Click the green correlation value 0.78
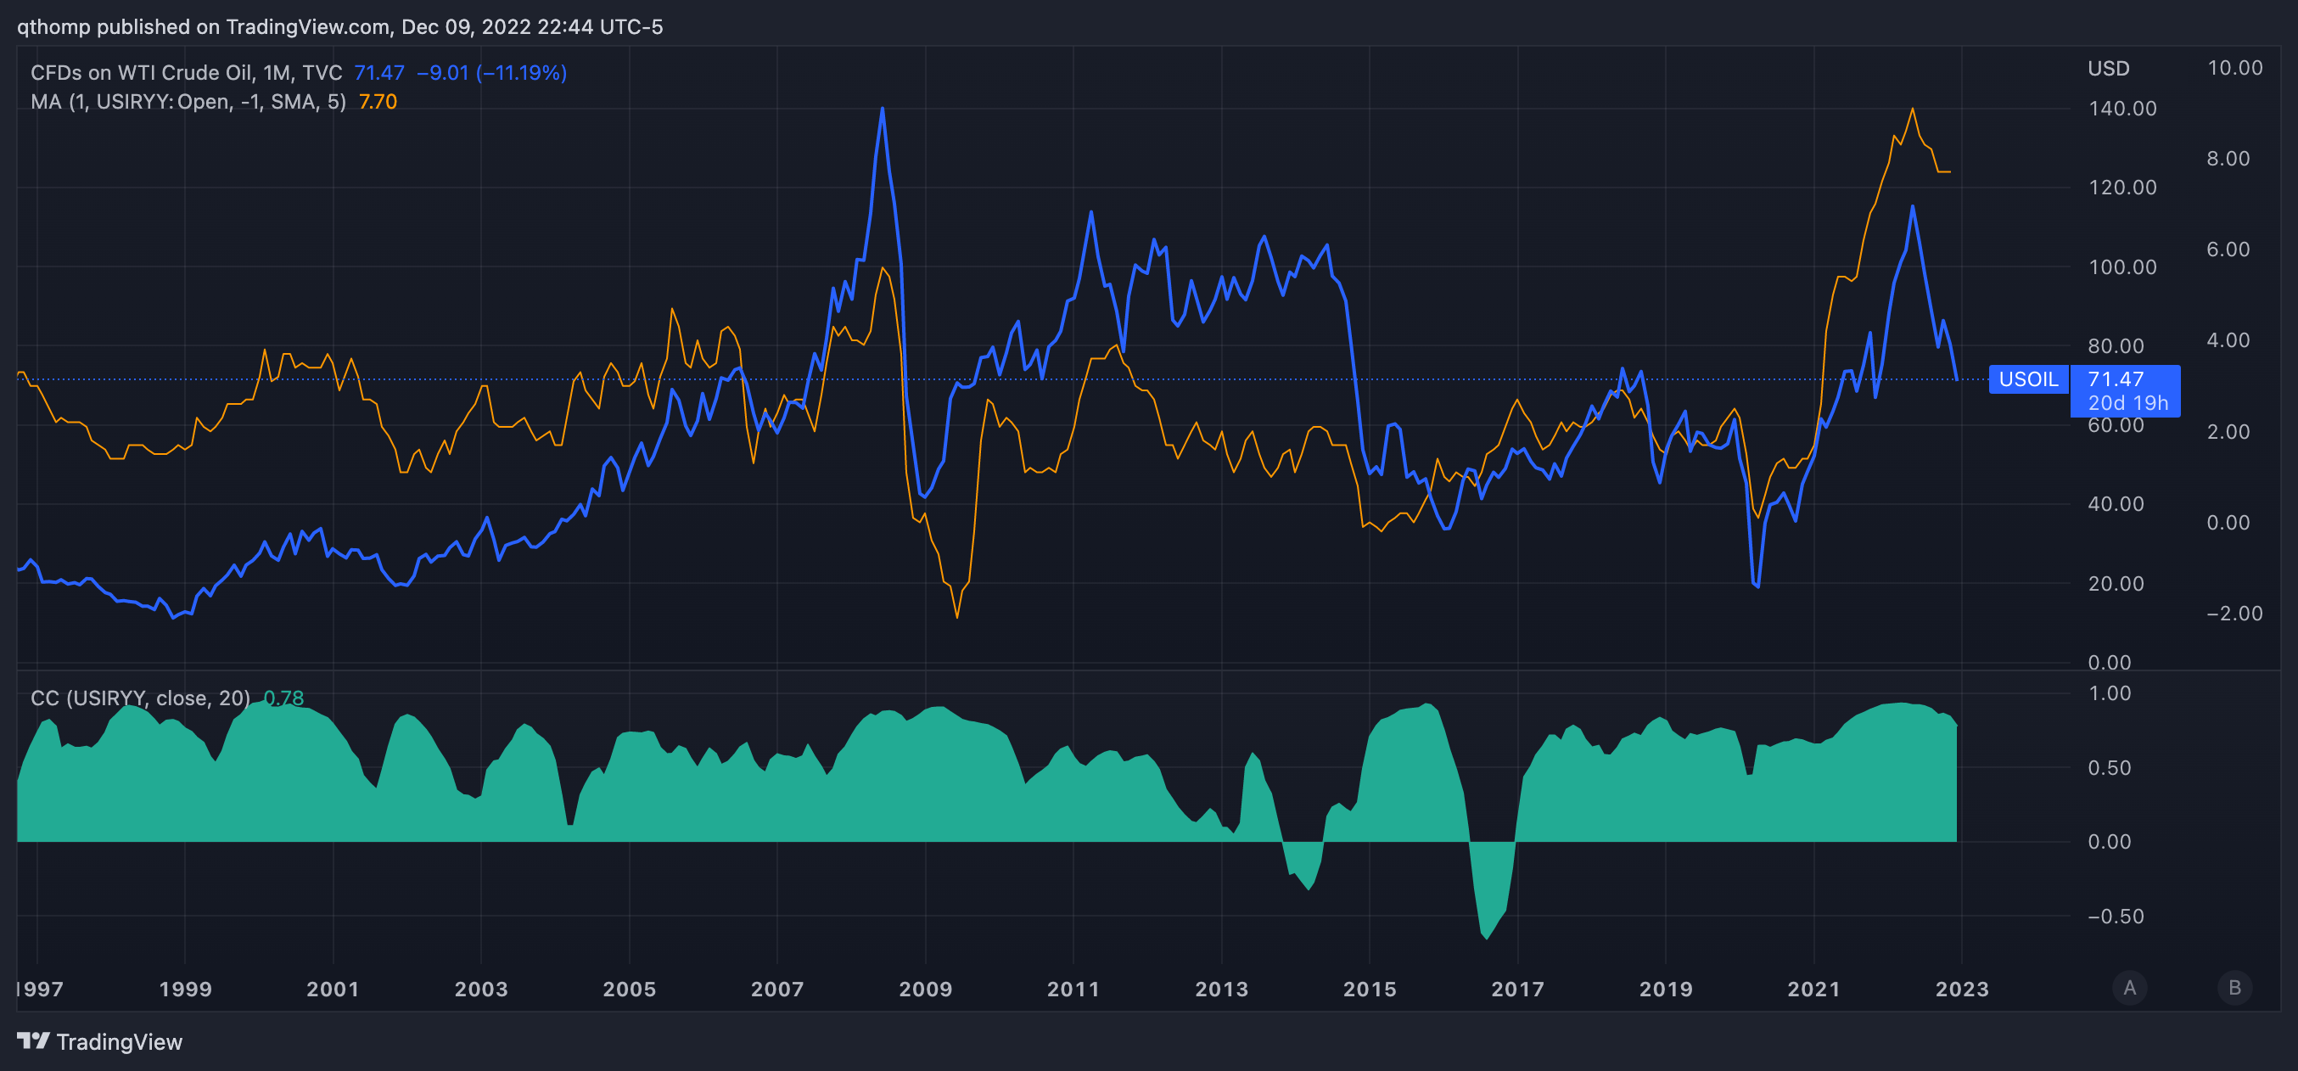The image size is (2298, 1071). (283, 698)
